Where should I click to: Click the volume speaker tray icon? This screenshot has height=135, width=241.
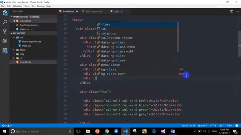pyautogui.click(x=204, y=131)
